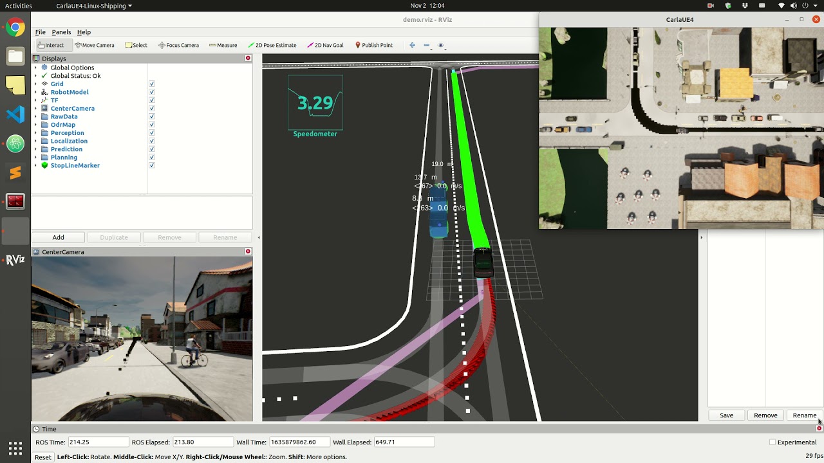The image size is (824, 463).
Task: Click the add tool plus icon
Action: pyautogui.click(x=412, y=45)
